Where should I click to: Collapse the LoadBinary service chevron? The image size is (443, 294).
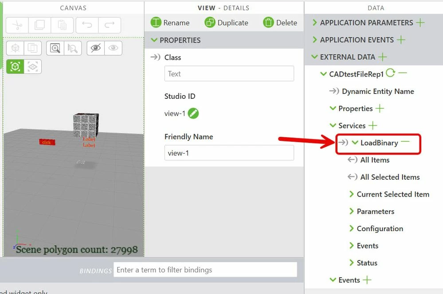355,143
